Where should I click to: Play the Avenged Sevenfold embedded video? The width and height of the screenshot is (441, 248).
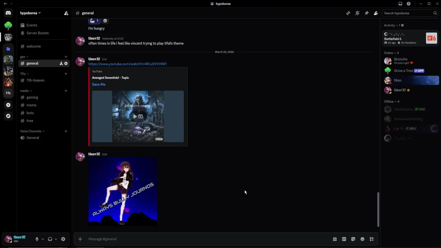135,116
